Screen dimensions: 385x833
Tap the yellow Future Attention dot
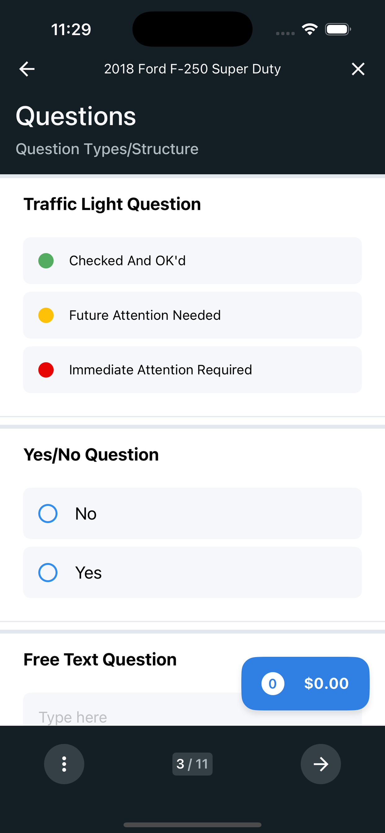pyautogui.click(x=46, y=315)
